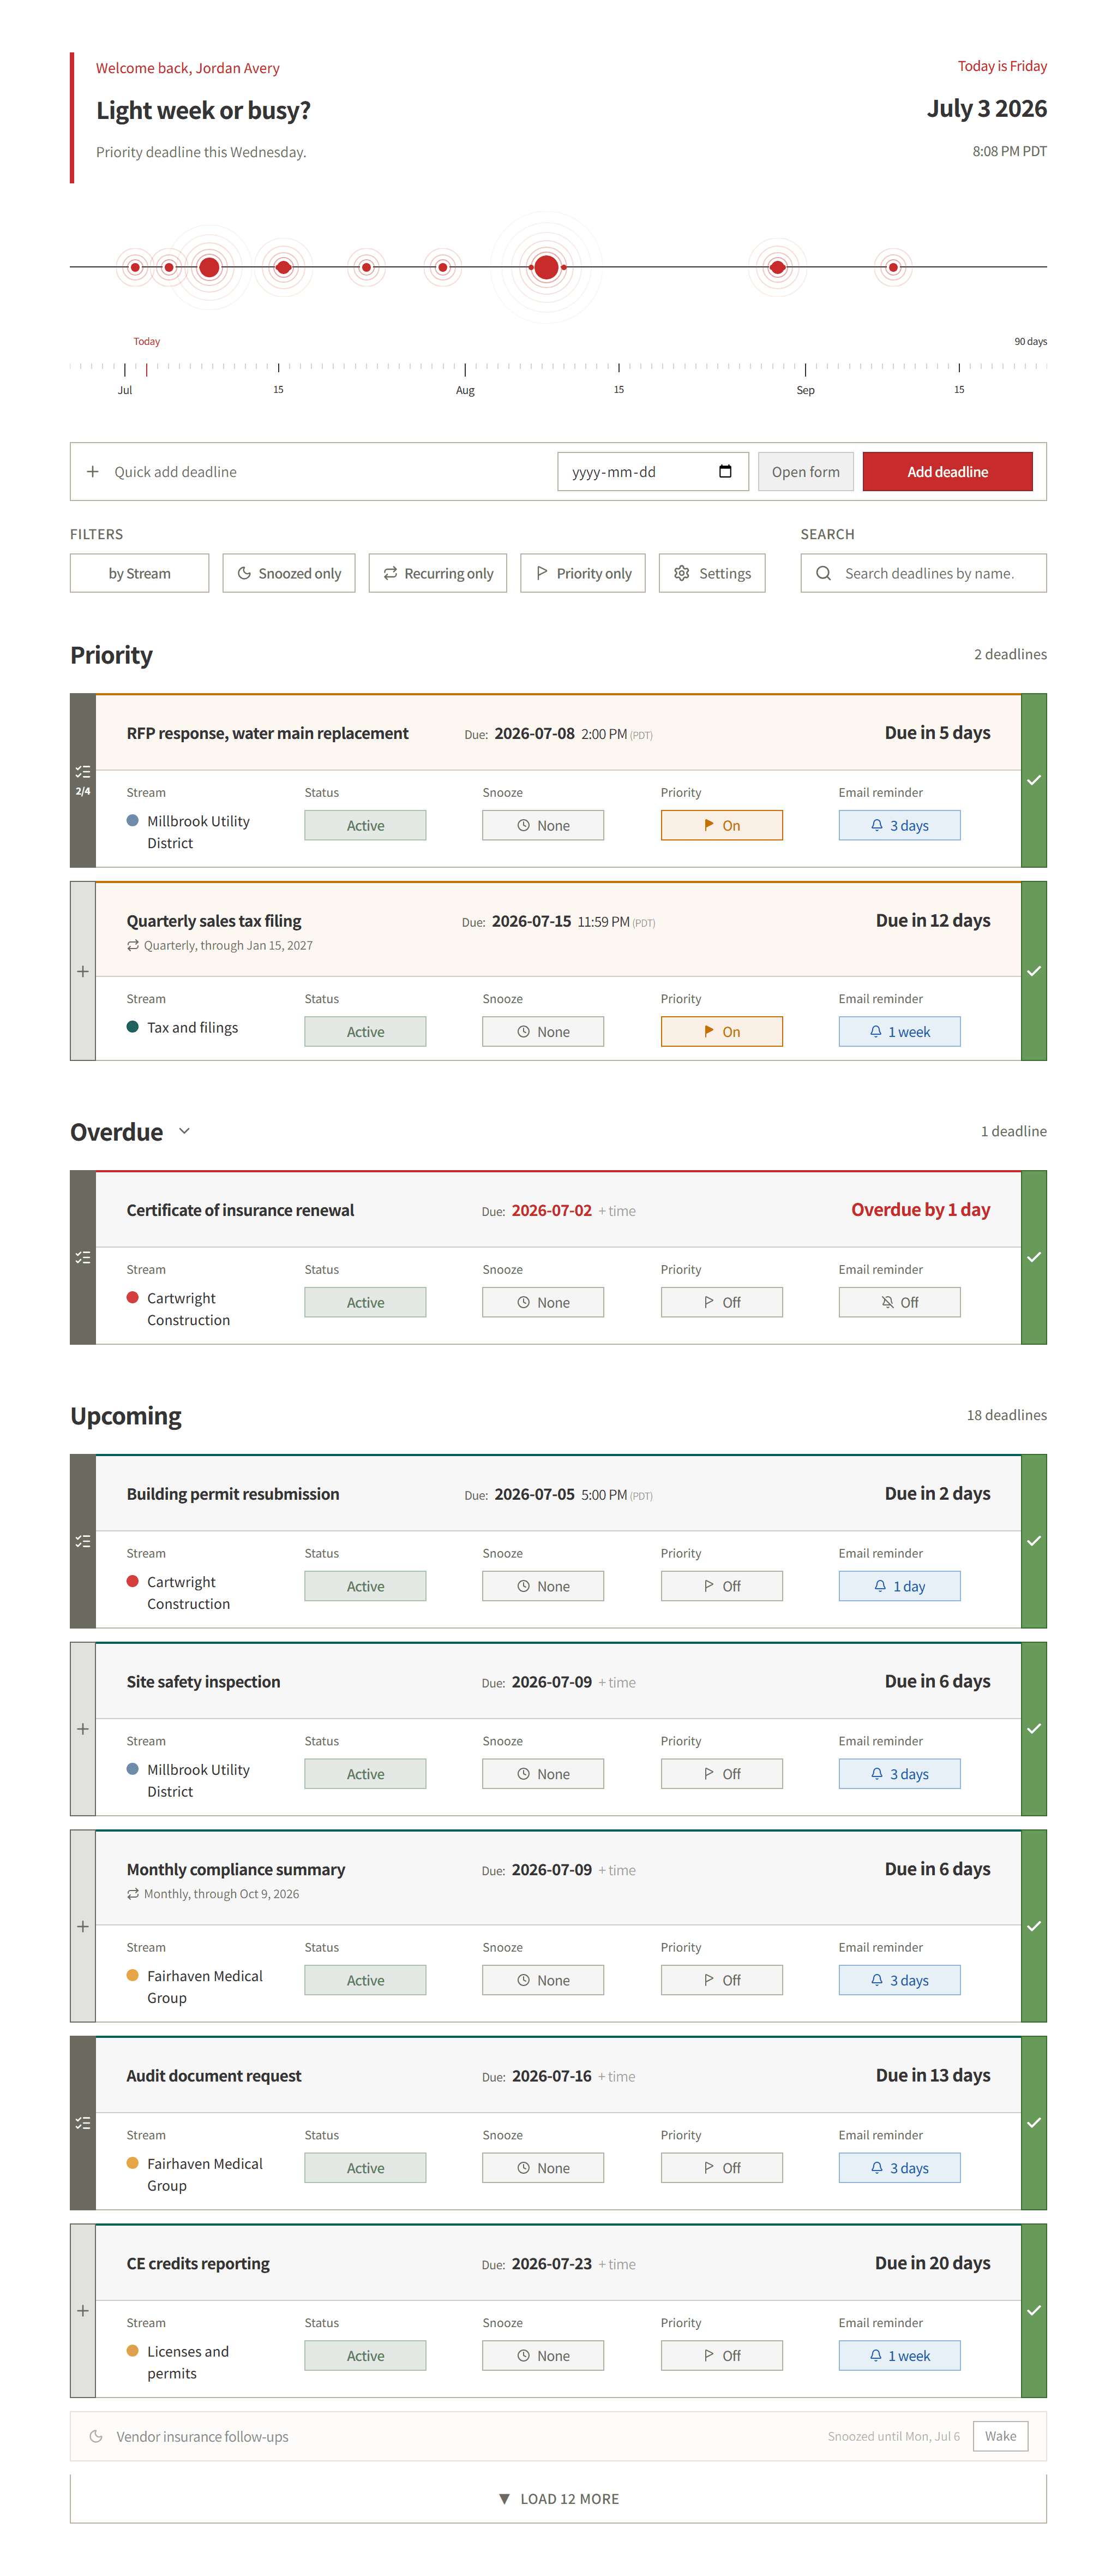
Task: Complete Building permit resubmission checkmark
Action: point(1034,1541)
